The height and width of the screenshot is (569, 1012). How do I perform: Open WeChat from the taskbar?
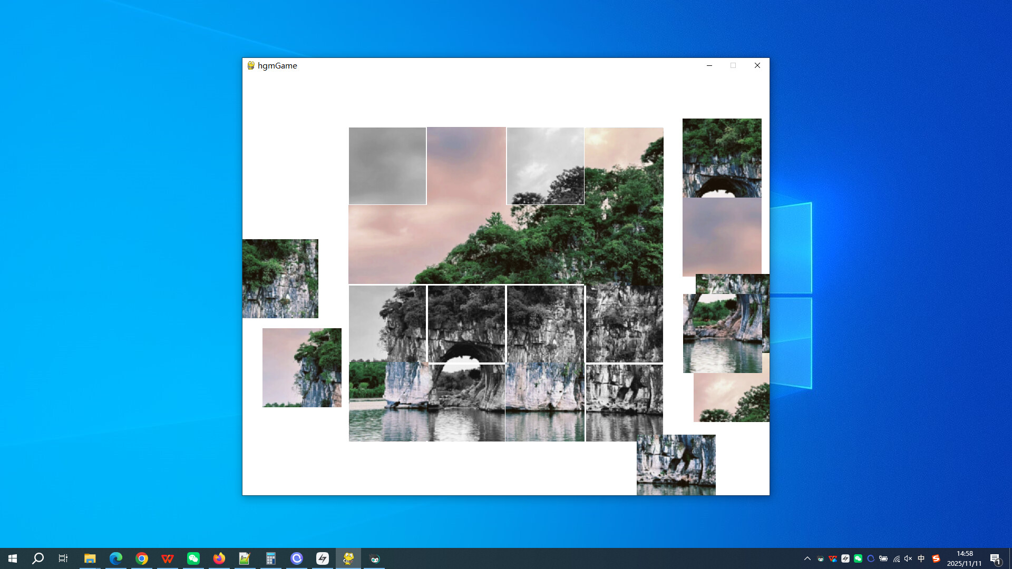193,558
